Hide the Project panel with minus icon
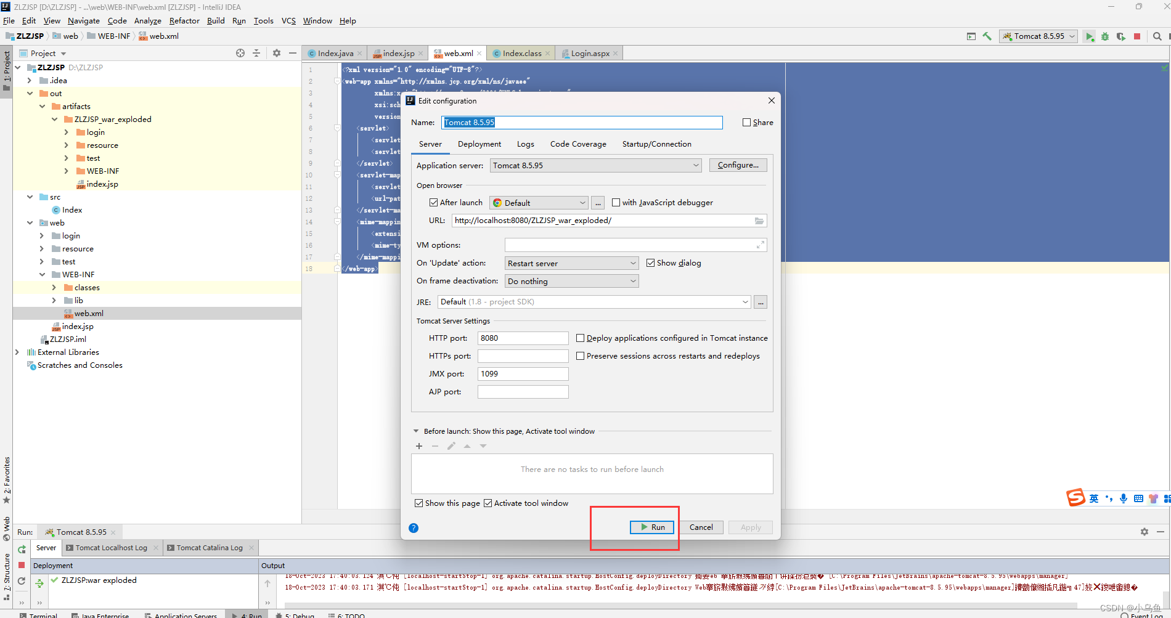Image resolution: width=1171 pixels, height=618 pixels. click(293, 53)
